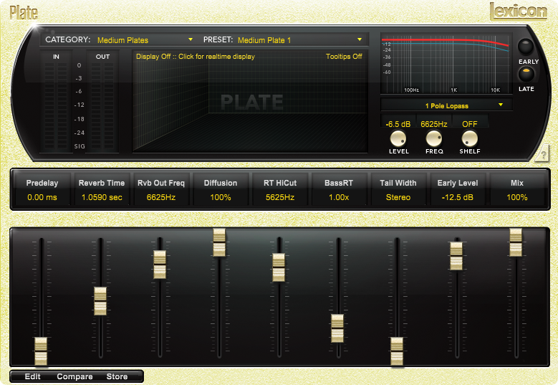
Task: Select the Reverb Time parameter cell
Action: pos(102,190)
